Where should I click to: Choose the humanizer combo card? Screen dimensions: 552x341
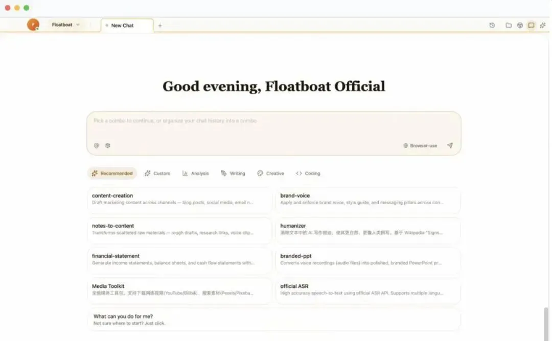(x=368, y=230)
